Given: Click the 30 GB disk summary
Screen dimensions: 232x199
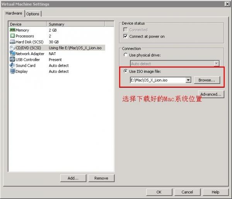Looking at the screenshot, I should [54, 42].
